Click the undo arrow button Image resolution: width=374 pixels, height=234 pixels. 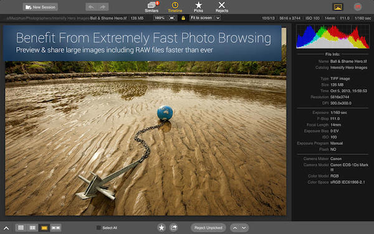click(92, 7)
